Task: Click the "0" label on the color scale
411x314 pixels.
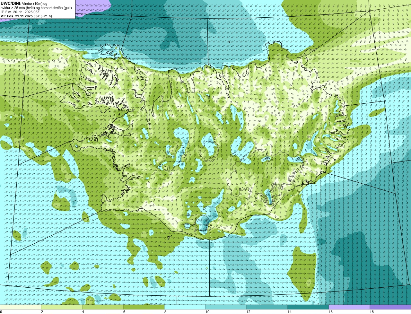Action: tap(1, 312)
